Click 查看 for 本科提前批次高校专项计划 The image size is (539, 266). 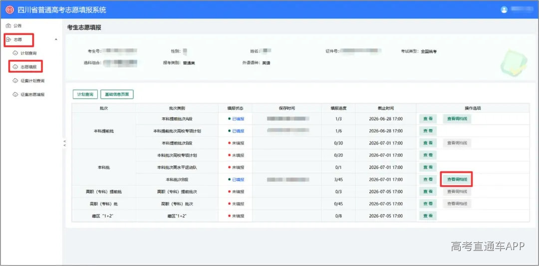click(428, 131)
